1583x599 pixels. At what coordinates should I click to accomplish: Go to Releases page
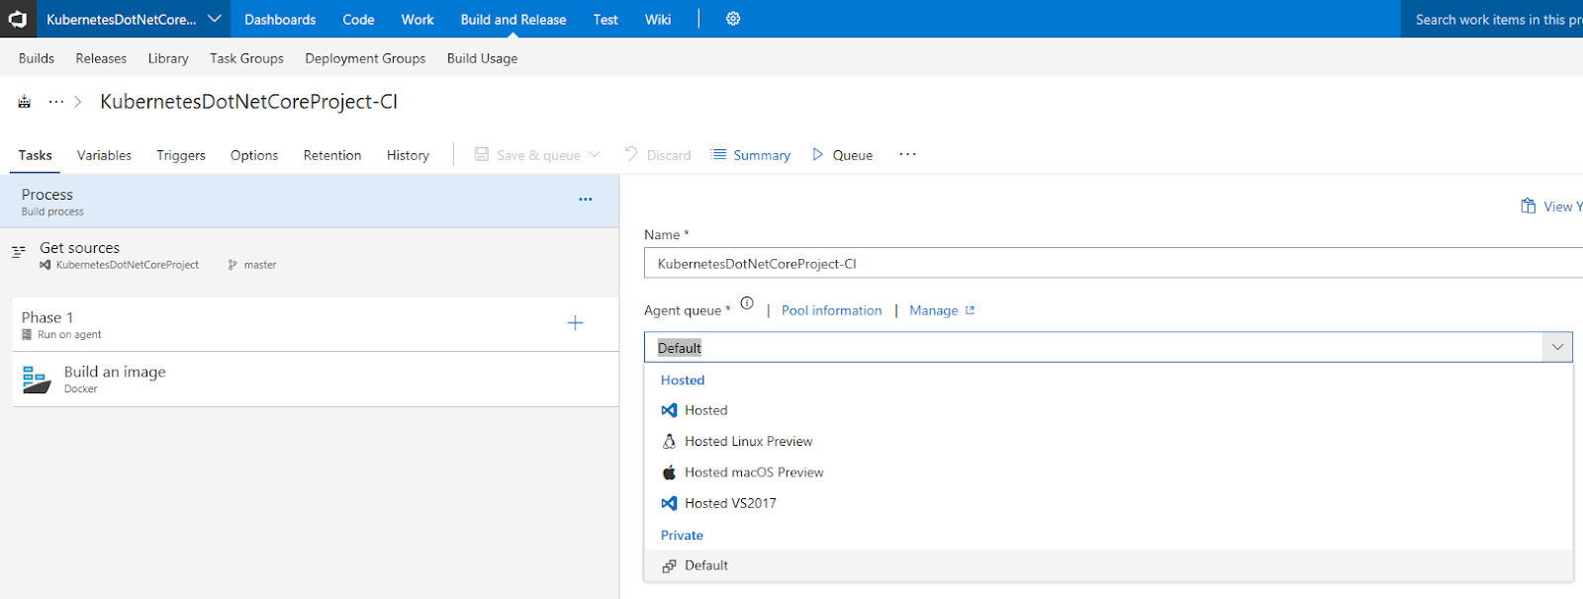tap(101, 58)
